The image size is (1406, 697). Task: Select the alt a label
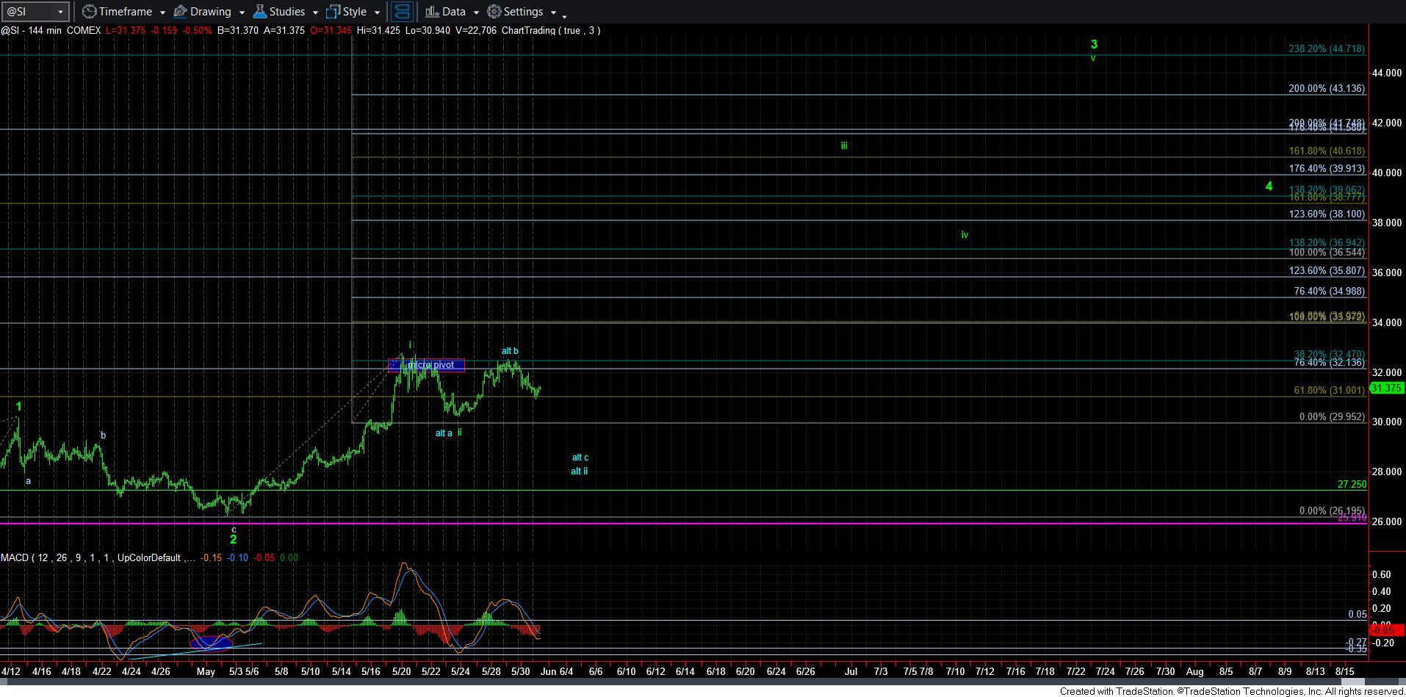click(444, 433)
